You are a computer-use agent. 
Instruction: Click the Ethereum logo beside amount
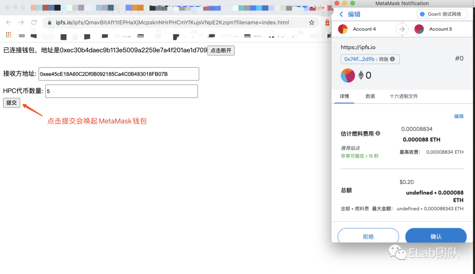[x=361, y=75]
